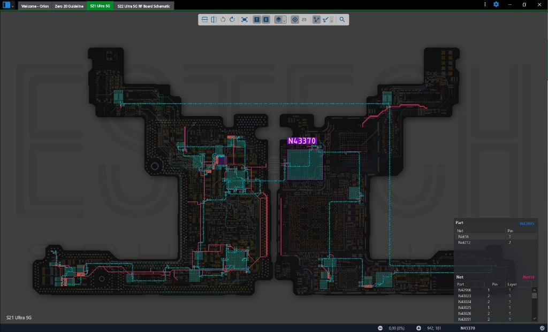This screenshot has width=548, height=332.
Task: Fit the board view to screen
Action: click(x=244, y=20)
